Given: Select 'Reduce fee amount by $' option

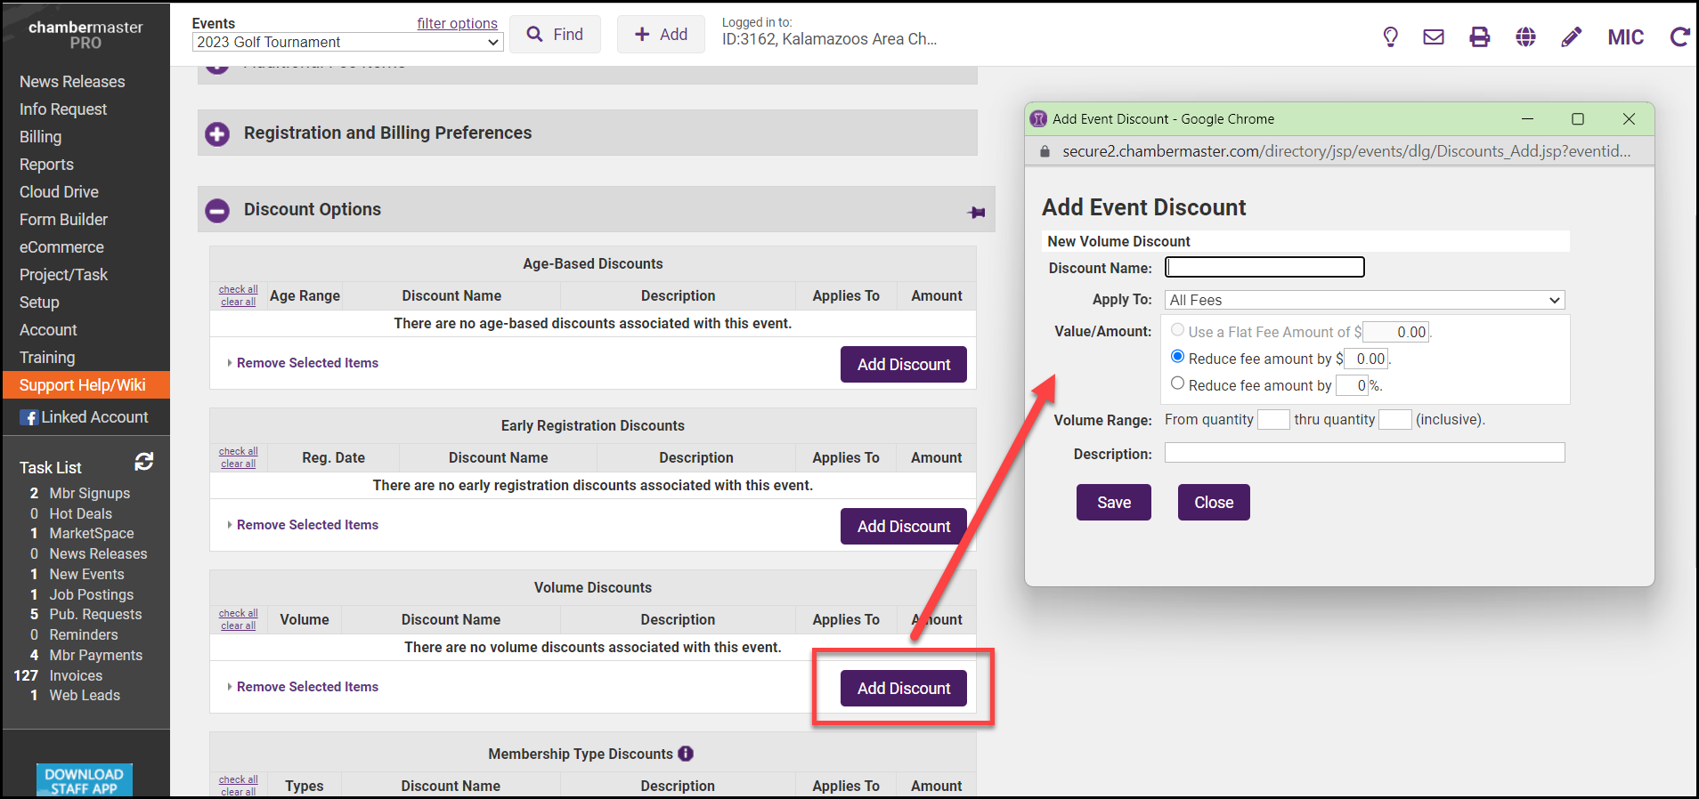Looking at the screenshot, I should pos(1177,357).
